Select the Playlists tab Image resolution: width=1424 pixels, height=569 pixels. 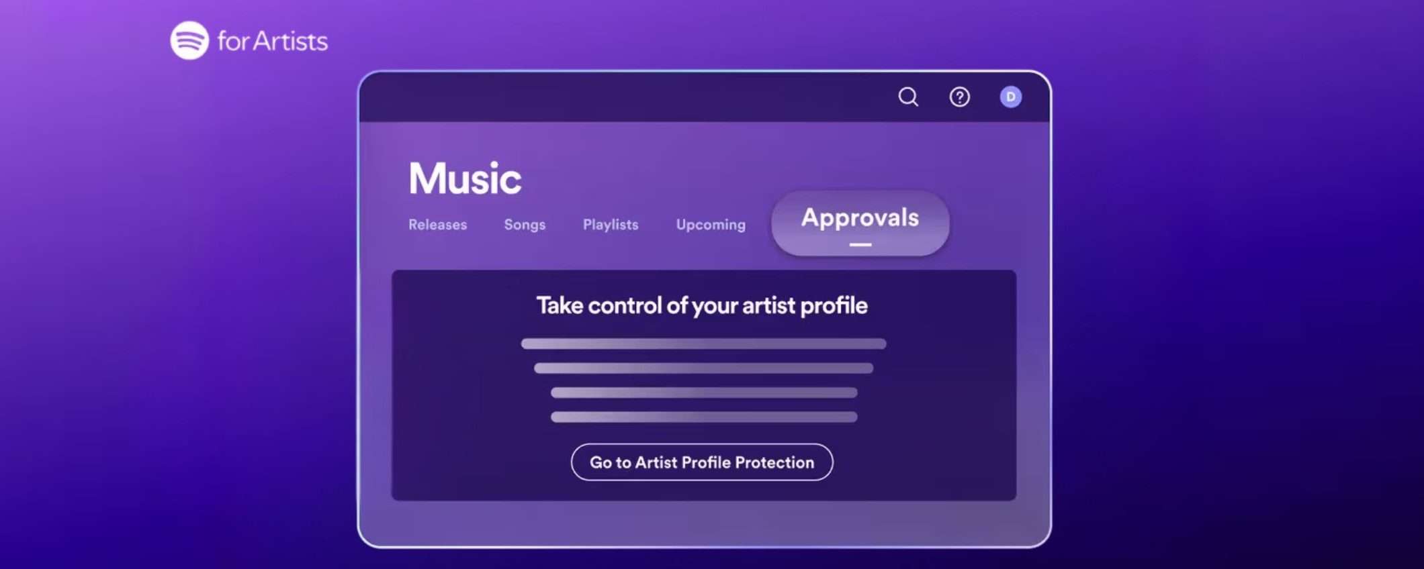coord(611,225)
